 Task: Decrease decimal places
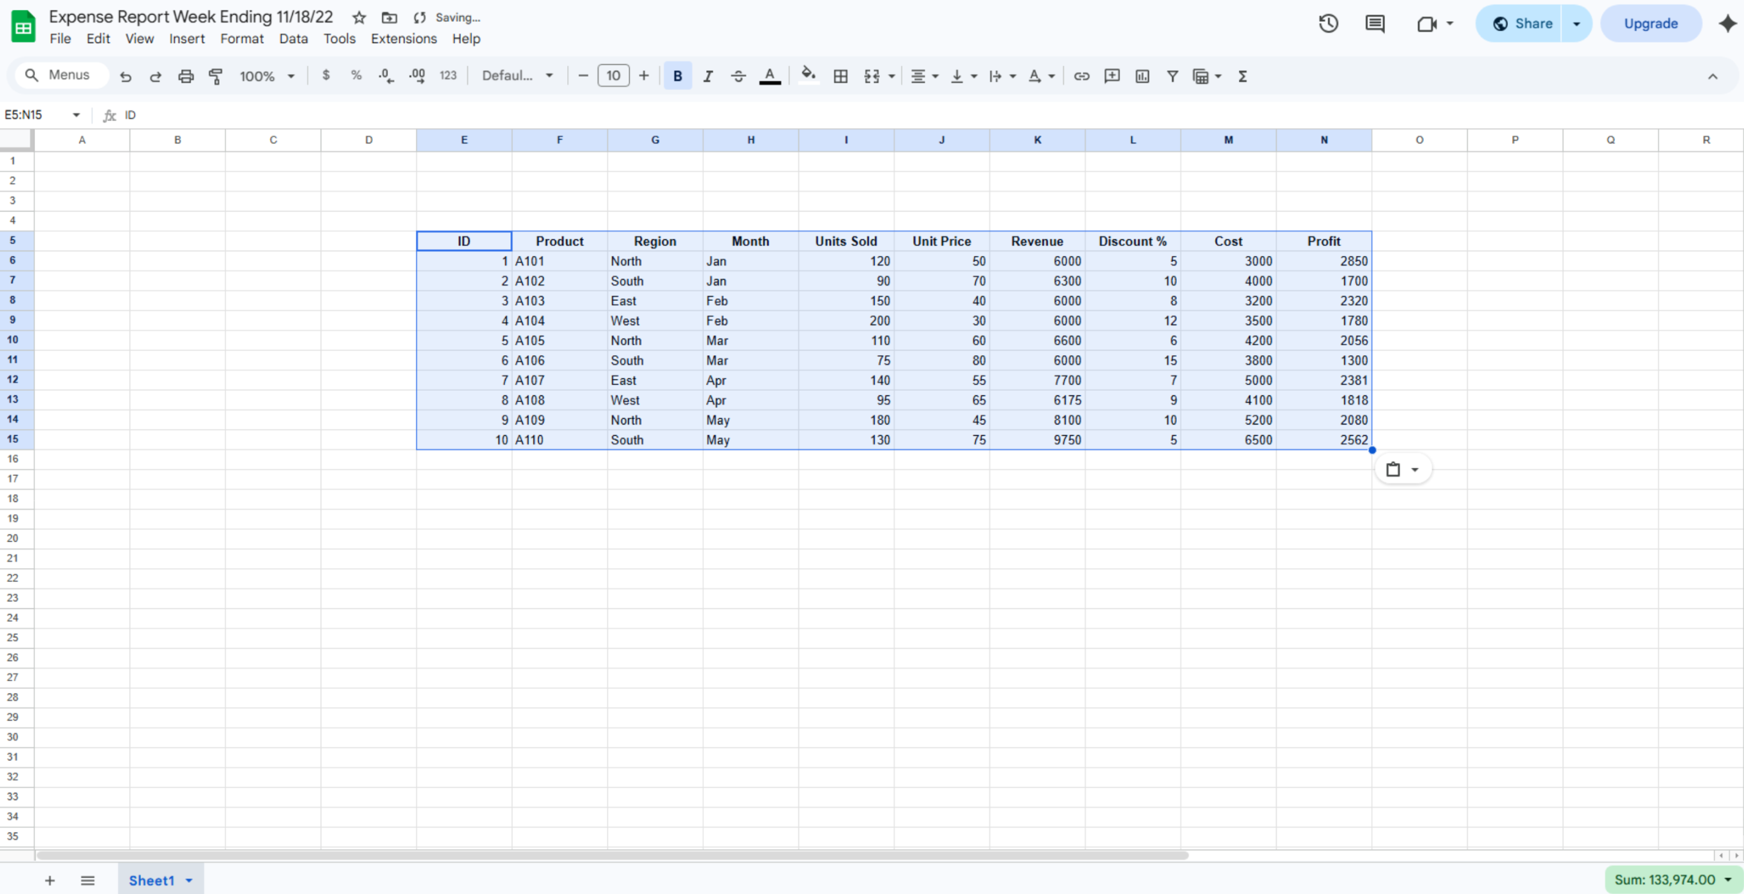click(x=386, y=76)
